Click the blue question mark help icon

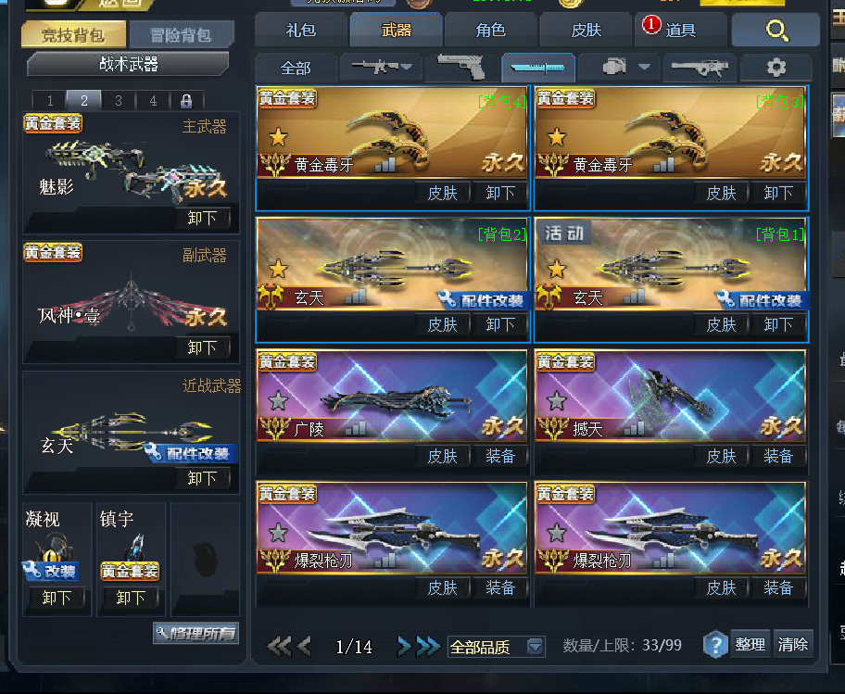click(x=715, y=644)
